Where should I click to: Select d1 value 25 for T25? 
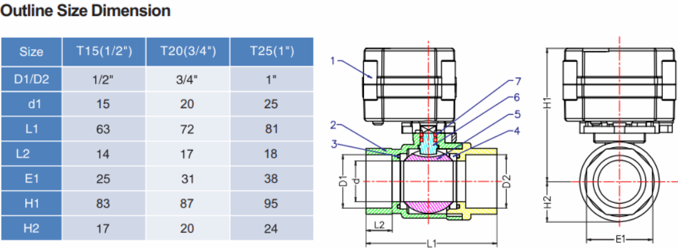272,104
